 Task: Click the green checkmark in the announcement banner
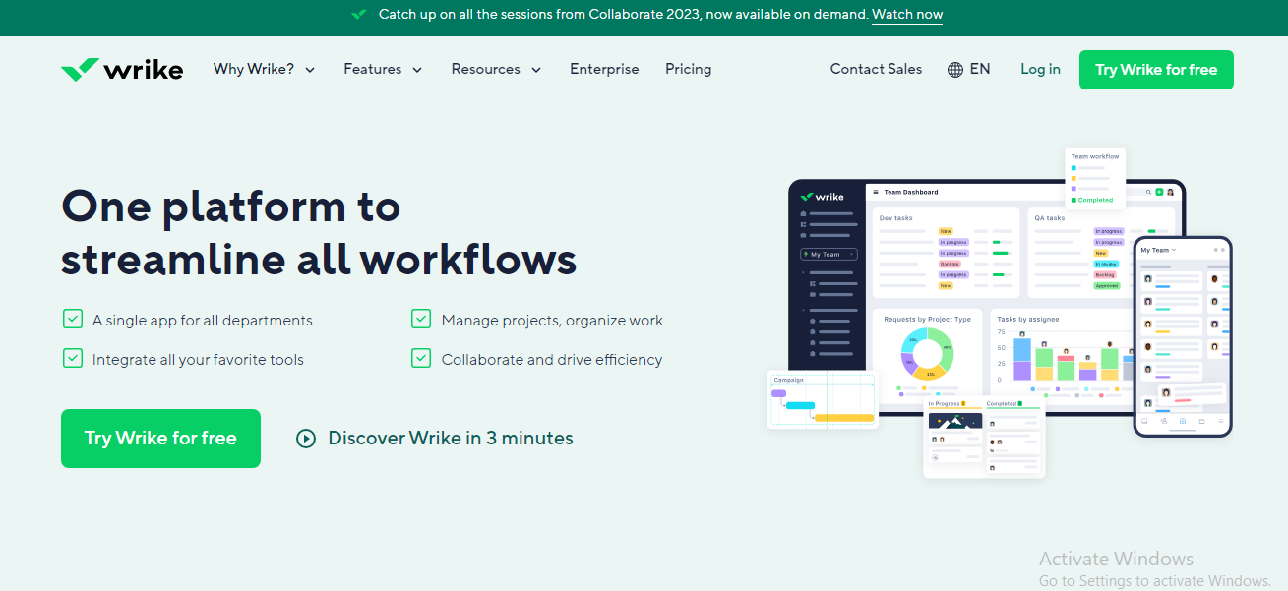point(358,14)
